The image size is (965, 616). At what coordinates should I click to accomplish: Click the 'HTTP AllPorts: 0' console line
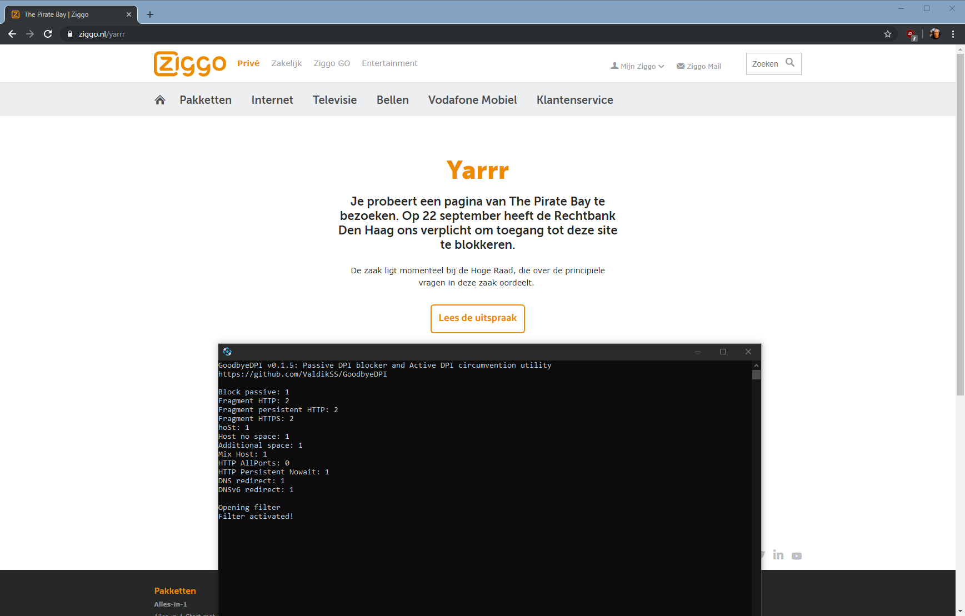(254, 463)
